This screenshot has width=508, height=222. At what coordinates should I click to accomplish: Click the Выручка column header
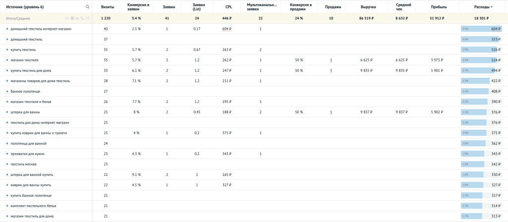(x=368, y=7)
